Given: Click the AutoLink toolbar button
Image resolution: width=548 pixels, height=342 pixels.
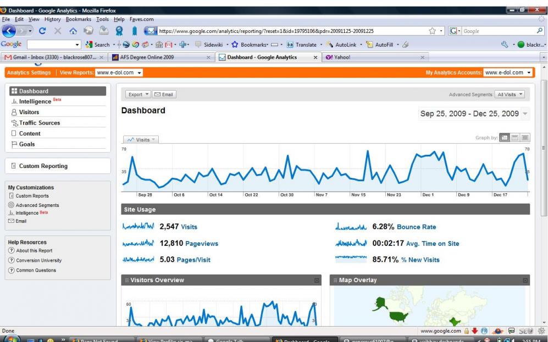Looking at the screenshot, I should [x=341, y=44].
